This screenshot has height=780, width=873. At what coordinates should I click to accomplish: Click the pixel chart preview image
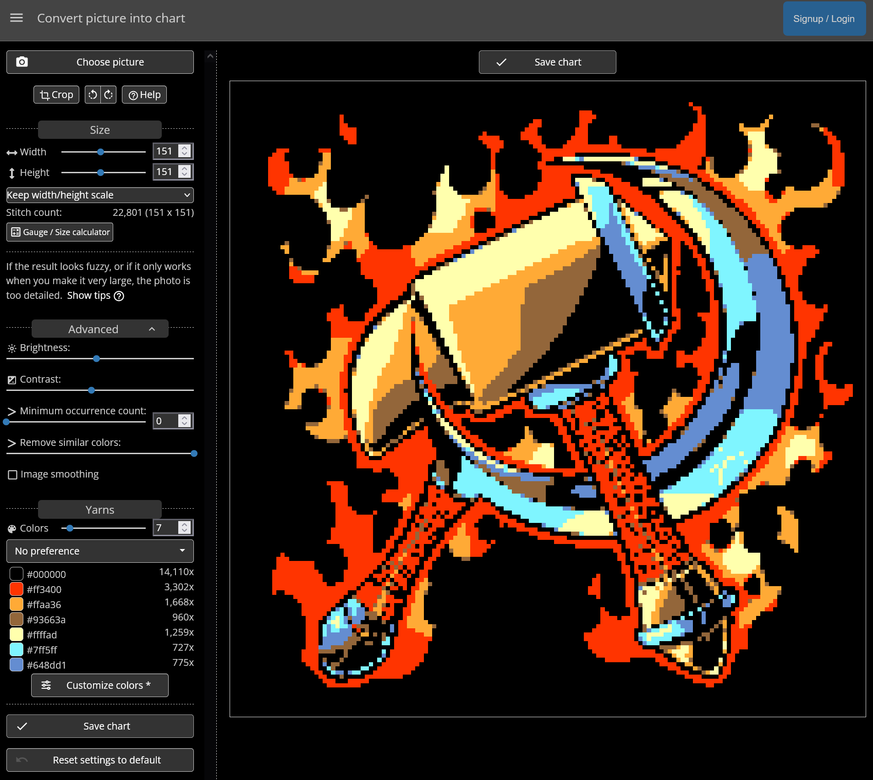(x=548, y=399)
